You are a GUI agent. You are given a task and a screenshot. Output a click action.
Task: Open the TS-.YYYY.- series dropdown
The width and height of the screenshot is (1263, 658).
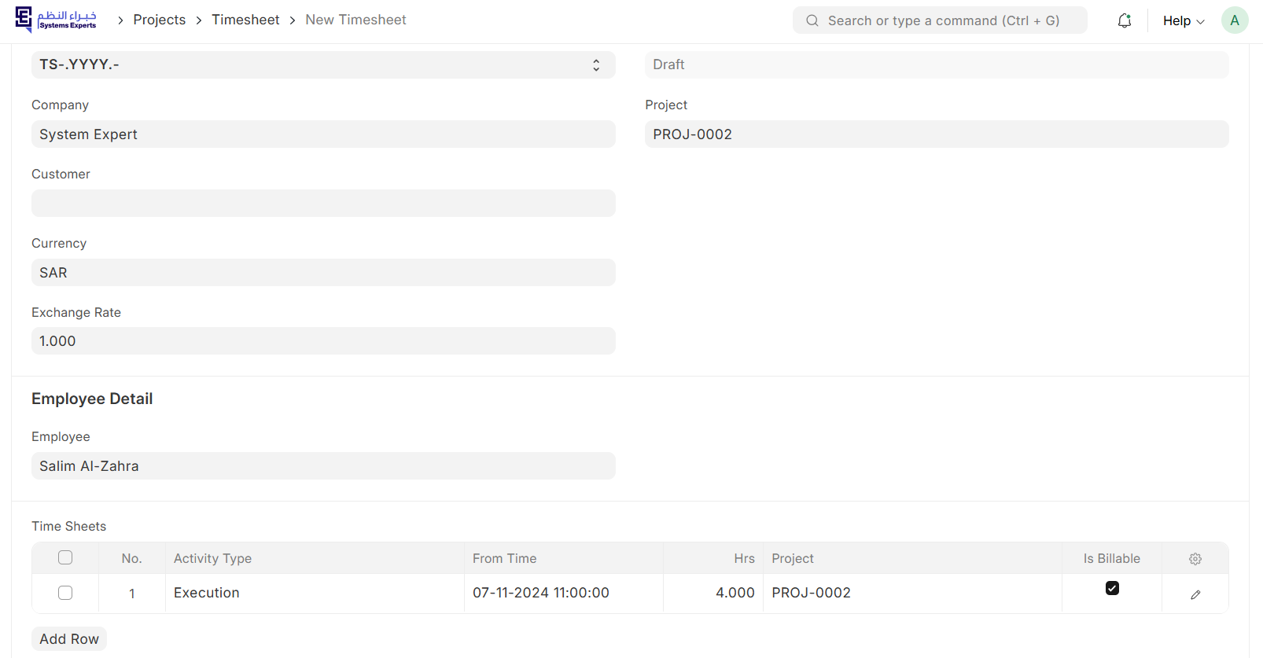click(322, 64)
